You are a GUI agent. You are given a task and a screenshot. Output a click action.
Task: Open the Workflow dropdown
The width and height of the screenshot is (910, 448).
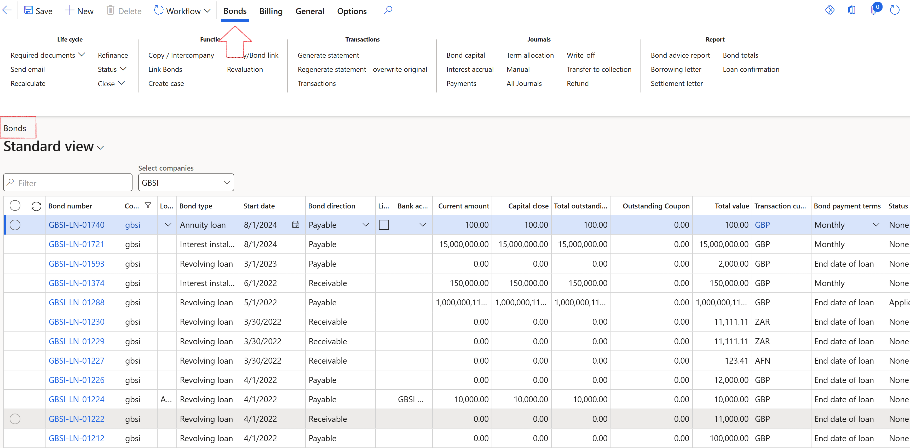[182, 11]
